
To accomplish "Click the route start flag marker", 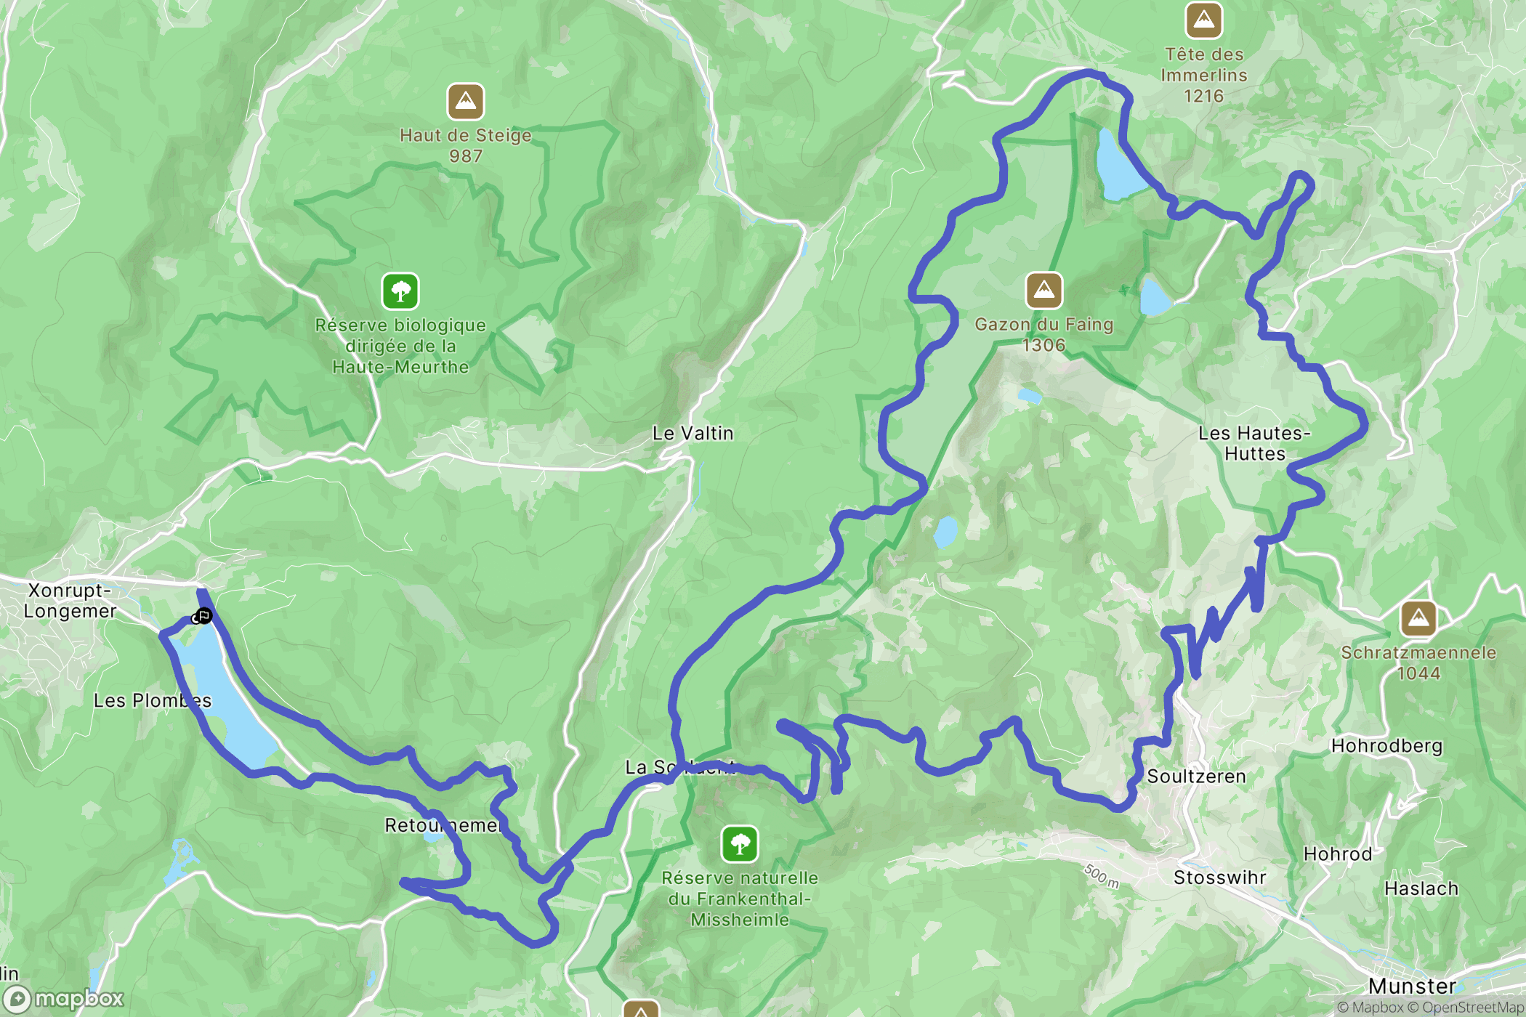I will (x=204, y=616).
